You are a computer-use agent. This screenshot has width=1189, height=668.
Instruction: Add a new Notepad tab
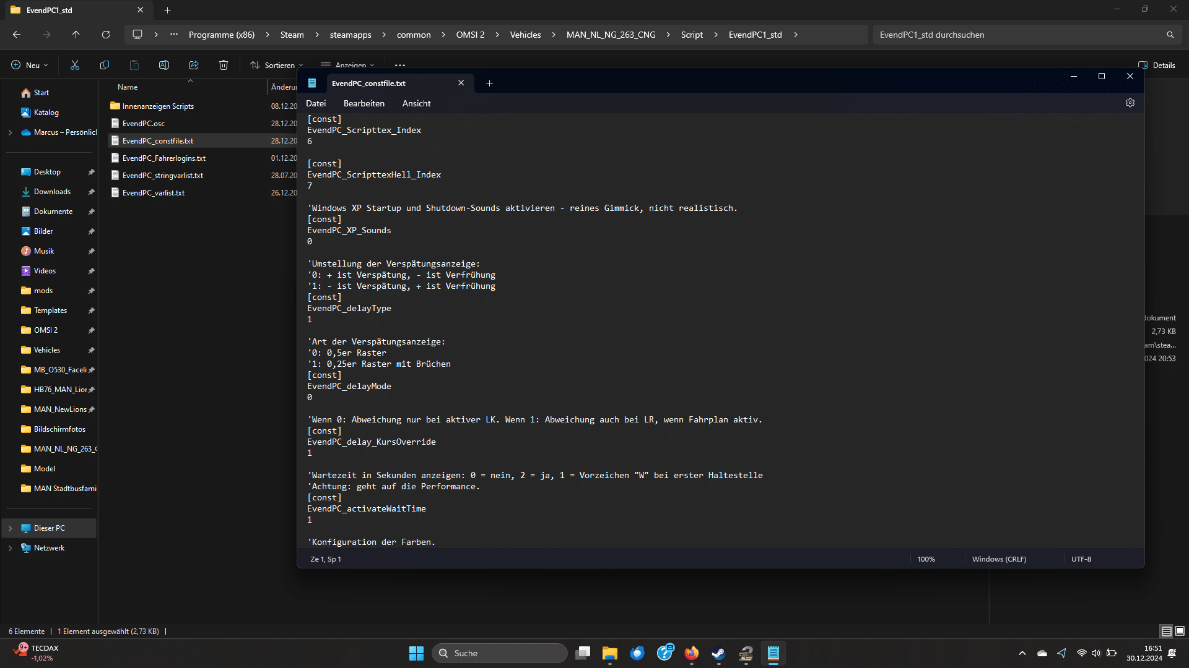tap(489, 83)
